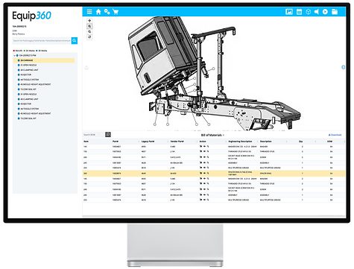The width and height of the screenshot is (354, 269).
Task: Go to the home page icon
Action: point(98,12)
